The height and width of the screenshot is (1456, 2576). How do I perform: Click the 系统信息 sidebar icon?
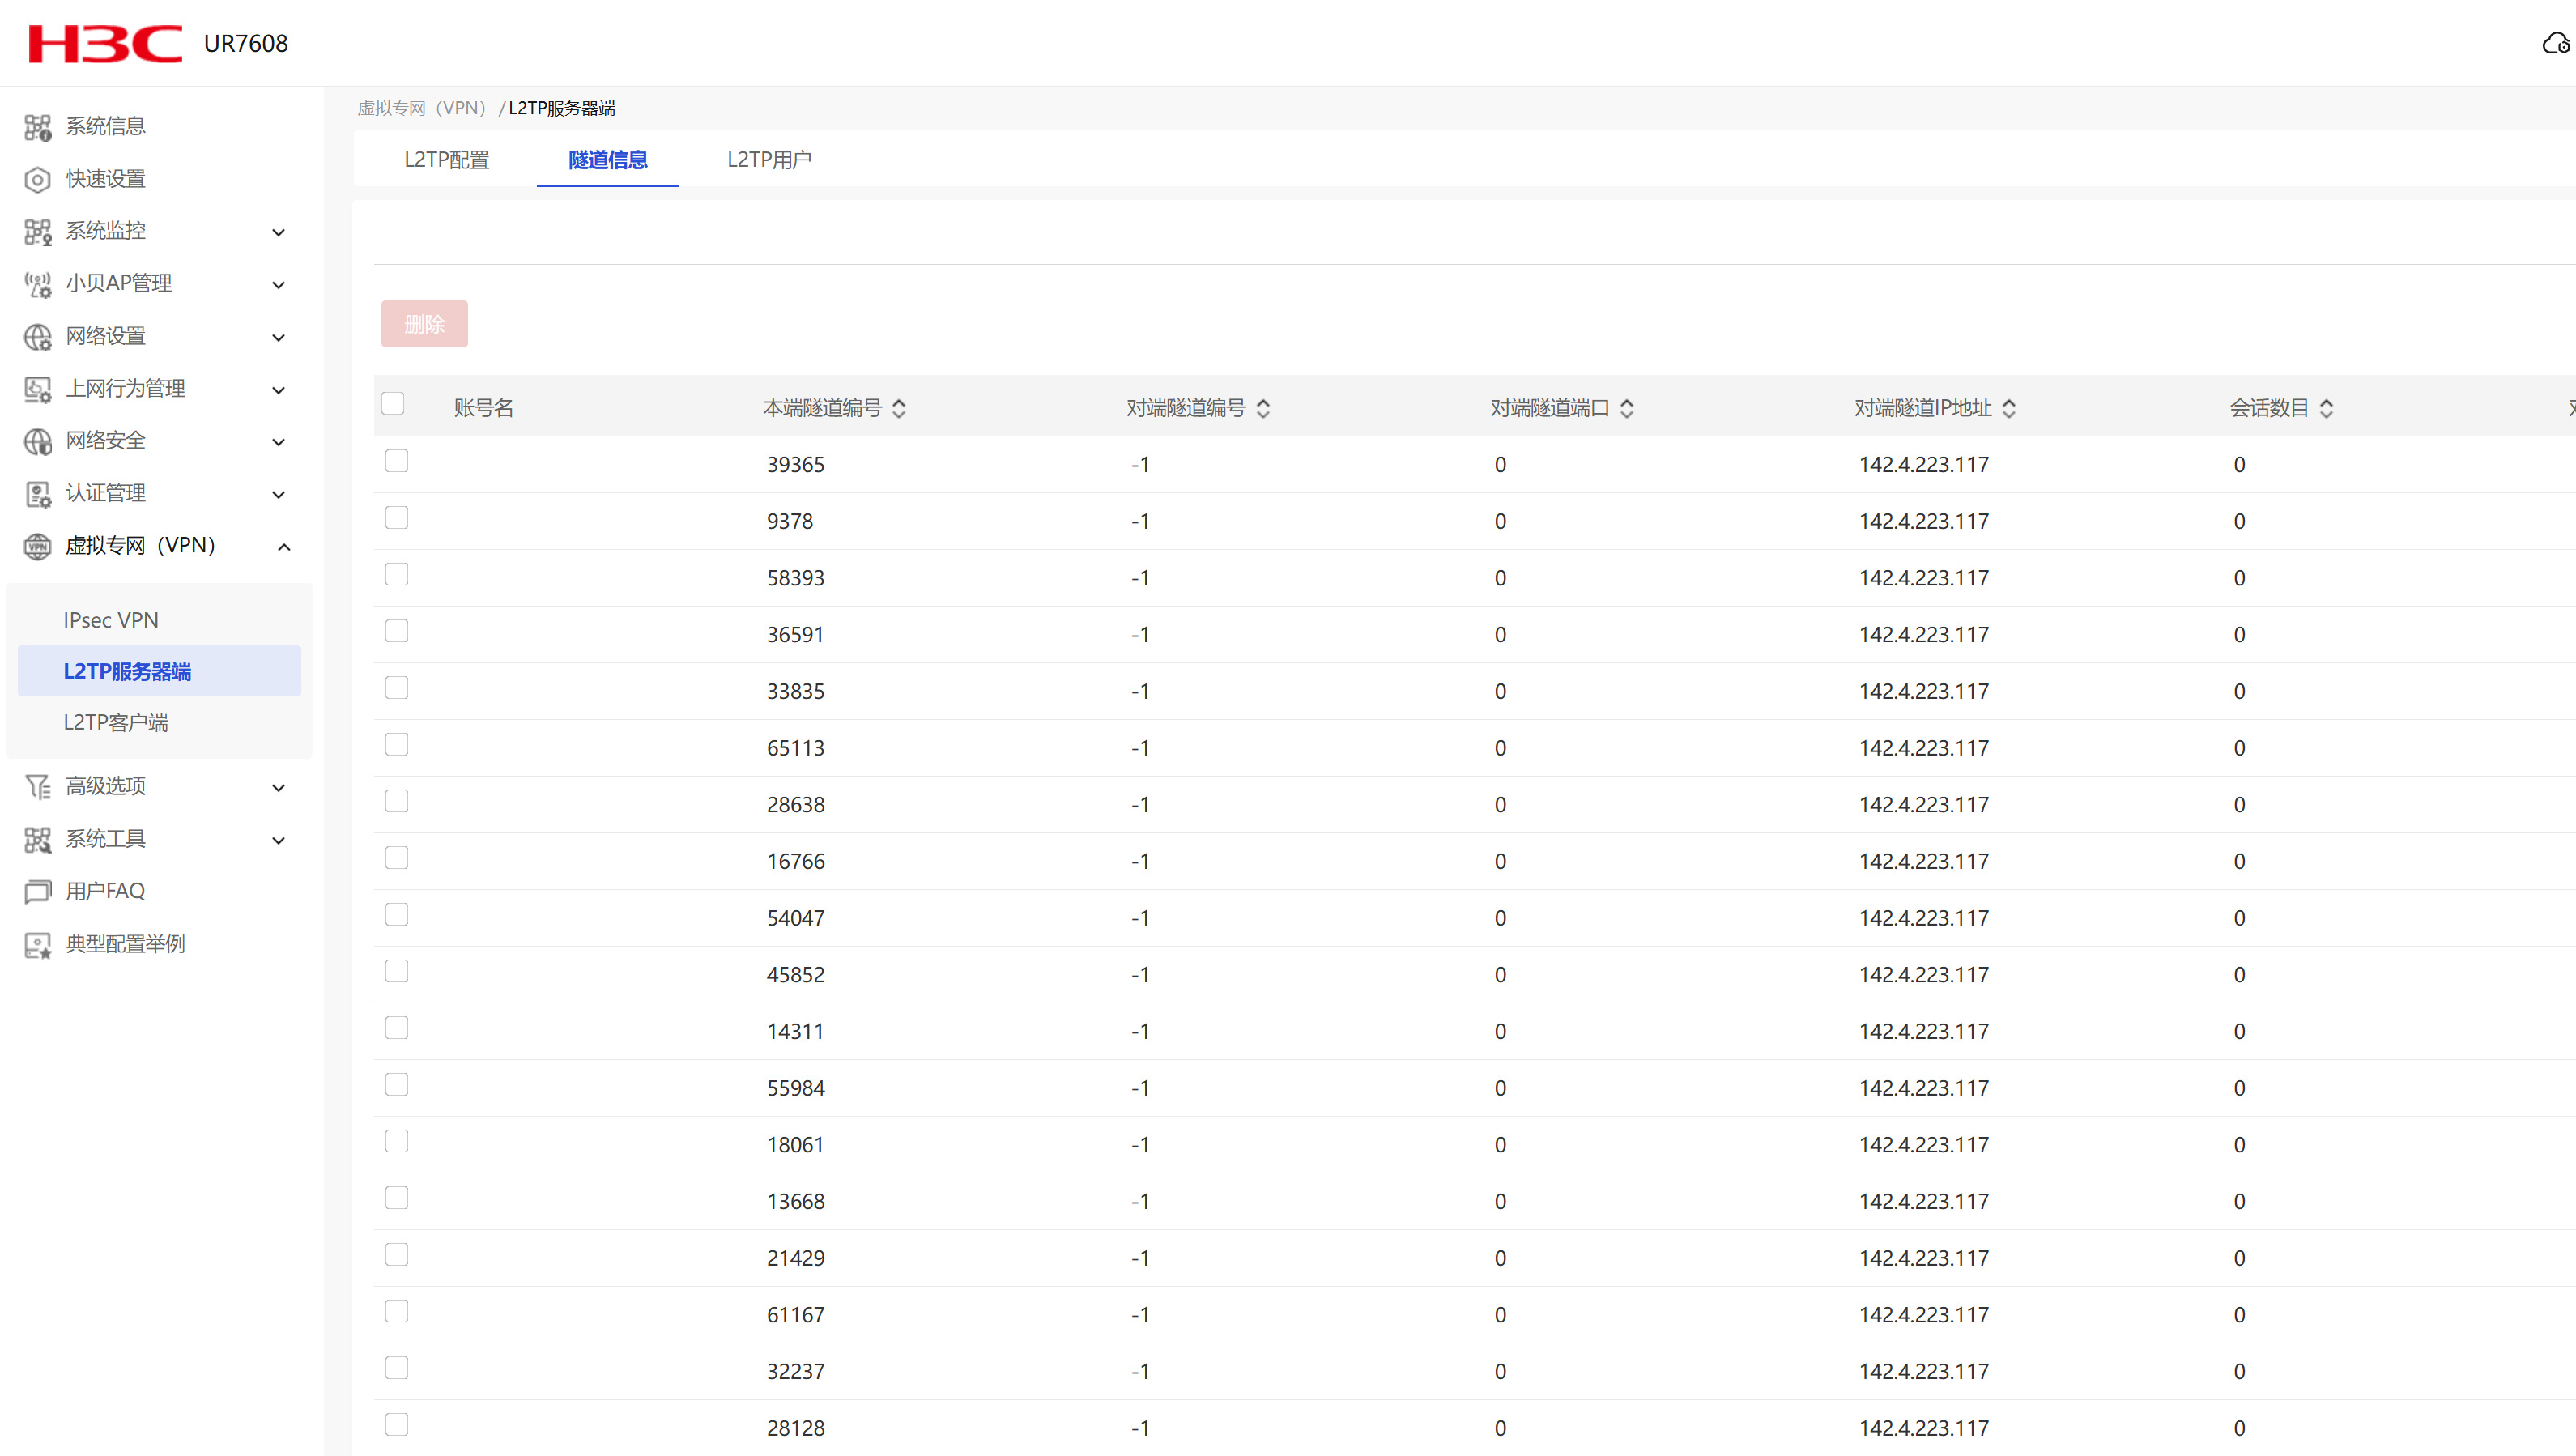[x=37, y=127]
